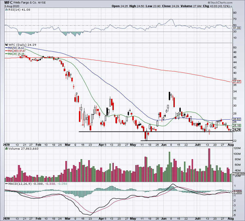
Task: Click the Mar label on bottom axis
Action: point(68,219)
